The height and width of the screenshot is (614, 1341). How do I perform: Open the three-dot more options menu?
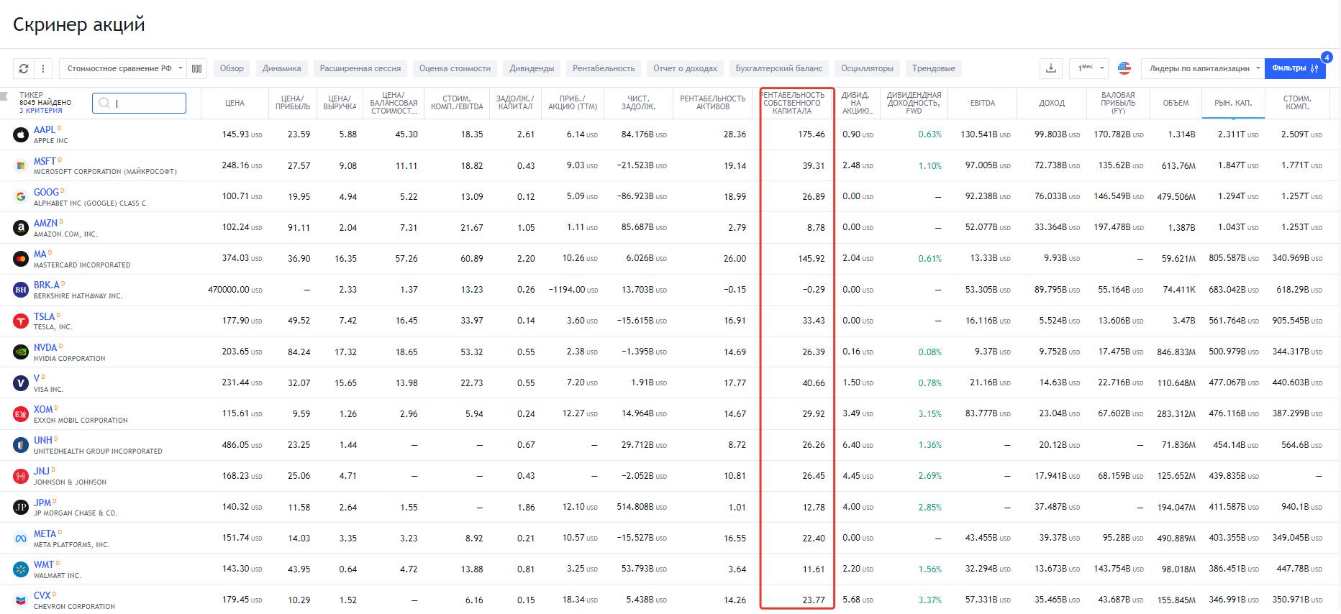pyautogui.click(x=43, y=68)
